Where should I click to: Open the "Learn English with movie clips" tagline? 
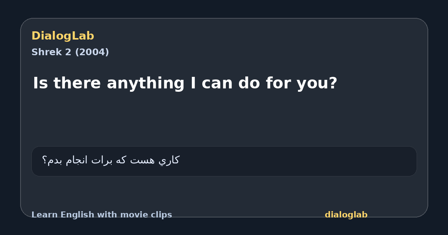[102, 215]
